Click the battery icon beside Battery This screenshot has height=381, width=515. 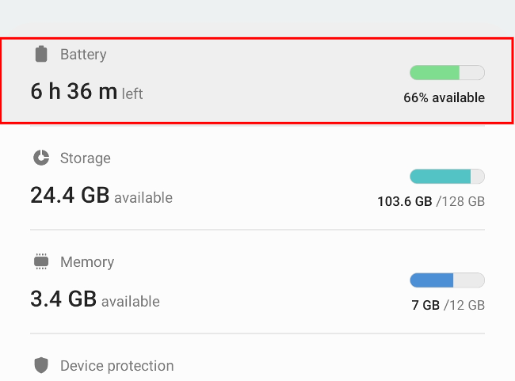(41, 55)
